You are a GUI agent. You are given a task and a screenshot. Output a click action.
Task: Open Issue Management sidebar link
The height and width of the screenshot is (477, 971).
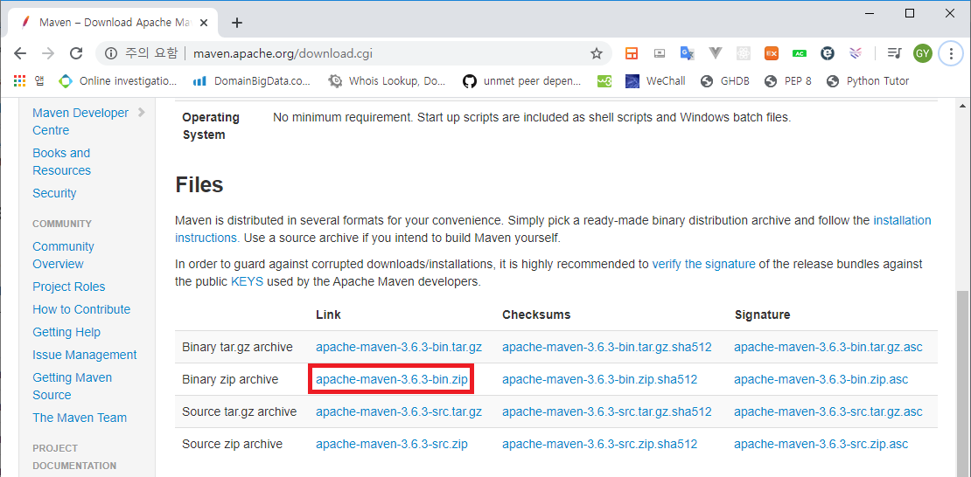85,355
